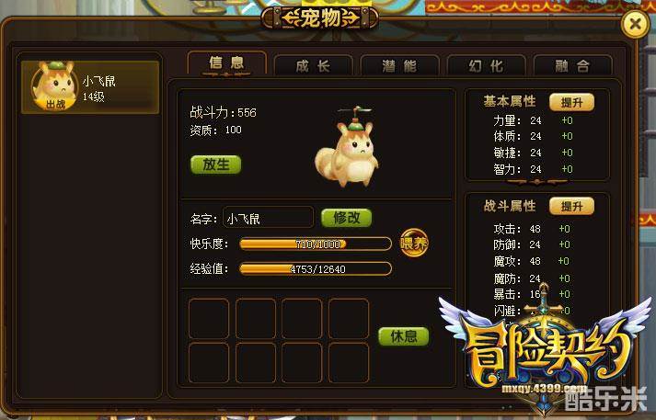Screen dimensions: 656x420
Task: Open the 潜能 tab
Action: pyautogui.click(x=399, y=66)
